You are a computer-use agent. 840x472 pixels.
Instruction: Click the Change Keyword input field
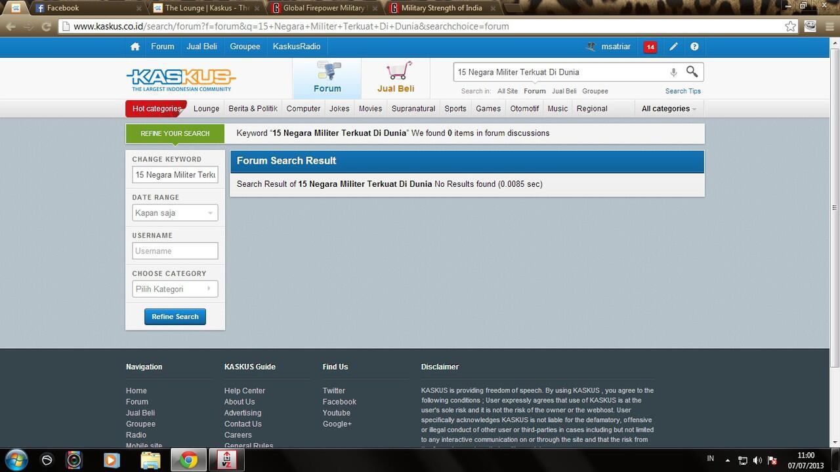click(x=175, y=175)
